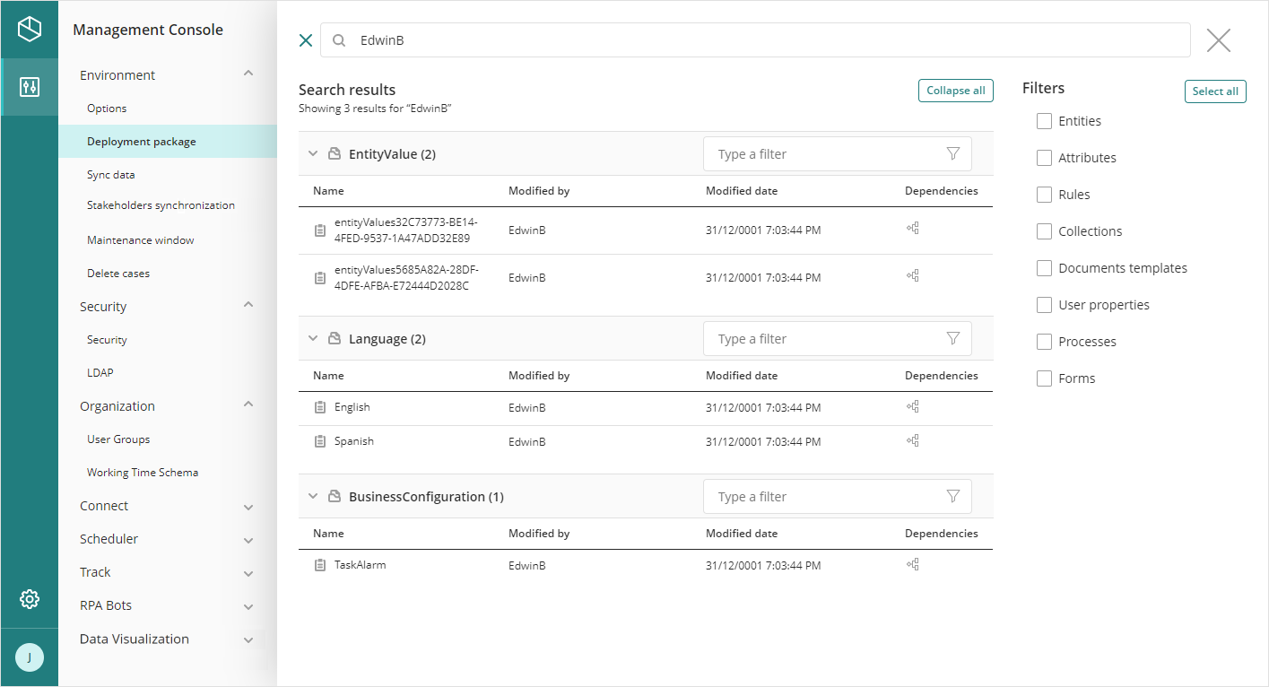Click the Language group package icon
Viewport: 1269px width, 687px height.
tap(335, 339)
